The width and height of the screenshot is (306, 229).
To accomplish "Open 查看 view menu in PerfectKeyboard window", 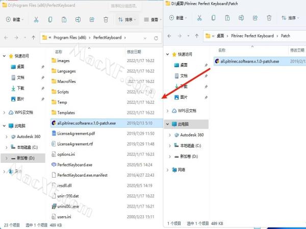I will (153, 19).
